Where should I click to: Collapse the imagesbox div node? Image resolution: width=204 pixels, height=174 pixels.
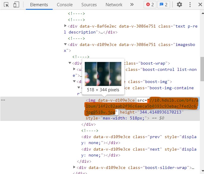[66, 45]
